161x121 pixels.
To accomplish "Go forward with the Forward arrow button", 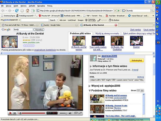I will point(10,11).
